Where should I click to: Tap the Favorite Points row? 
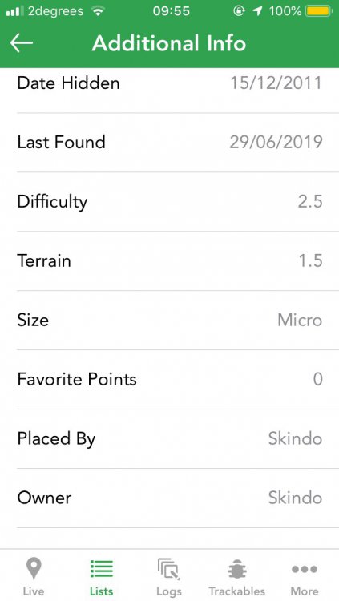pos(170,380)
